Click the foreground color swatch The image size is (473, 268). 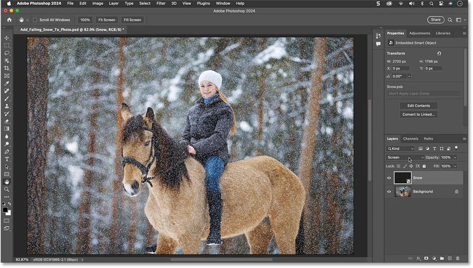pyautogui.click(x=6, y=208)
